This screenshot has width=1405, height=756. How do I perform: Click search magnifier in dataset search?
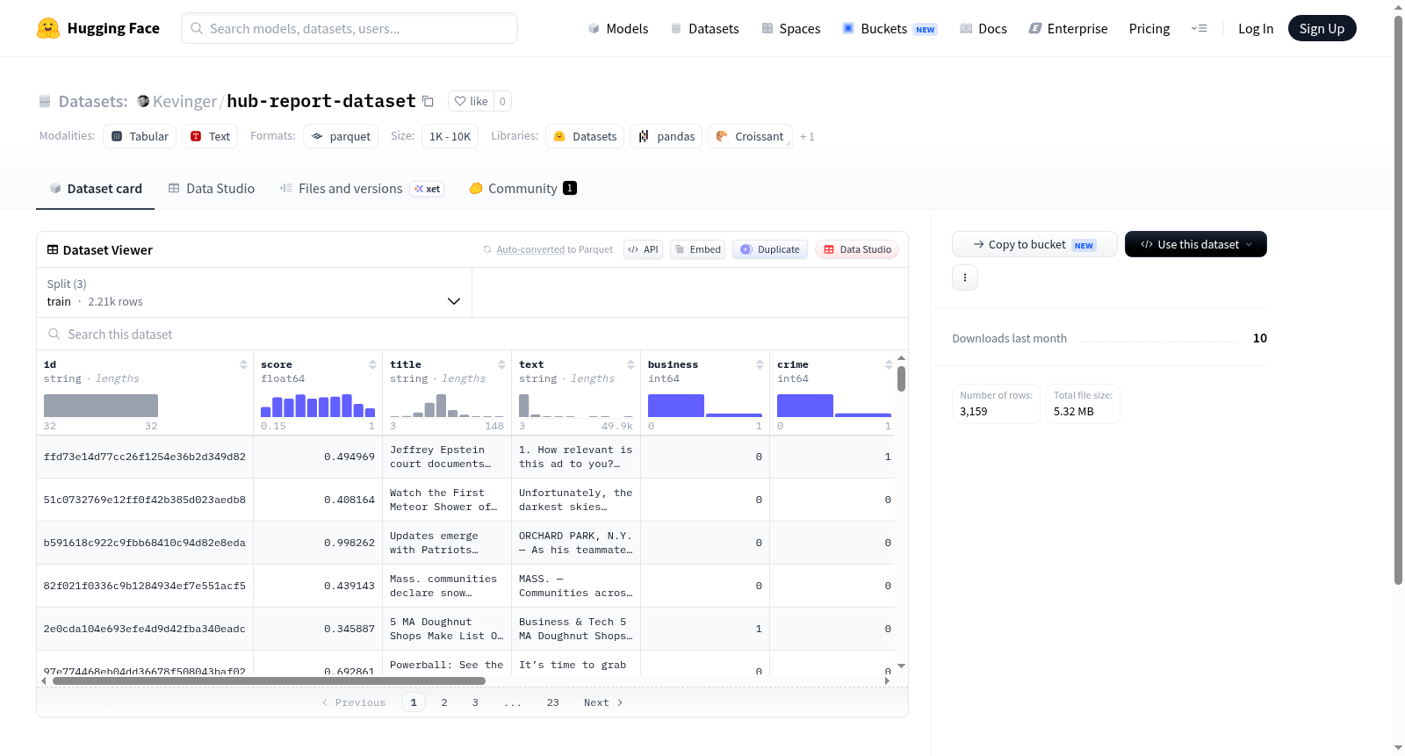(54, 334)
